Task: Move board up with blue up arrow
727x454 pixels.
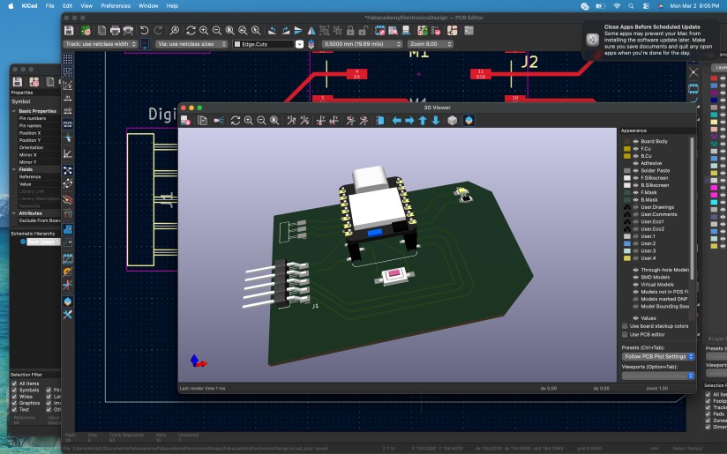Action: [423, 120]
